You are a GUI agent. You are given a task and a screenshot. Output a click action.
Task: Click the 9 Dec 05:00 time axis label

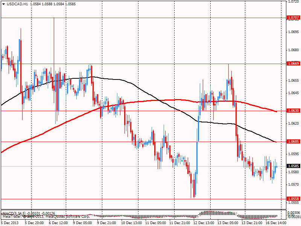point(82,223)
